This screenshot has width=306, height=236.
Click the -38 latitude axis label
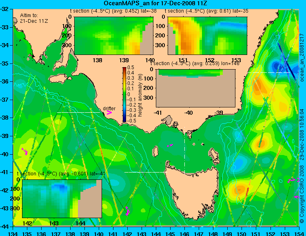(5, 118)
